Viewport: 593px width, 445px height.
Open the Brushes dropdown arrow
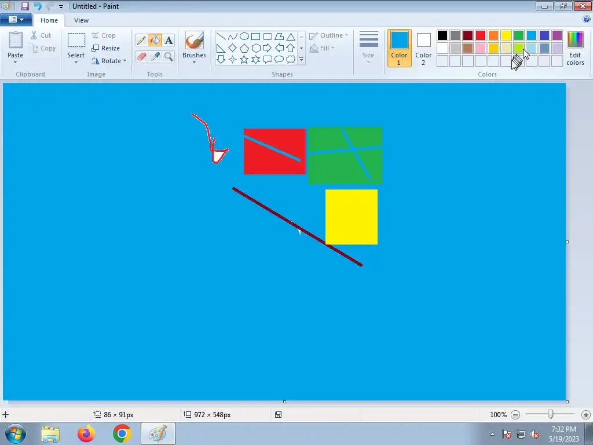click(194, 63)
